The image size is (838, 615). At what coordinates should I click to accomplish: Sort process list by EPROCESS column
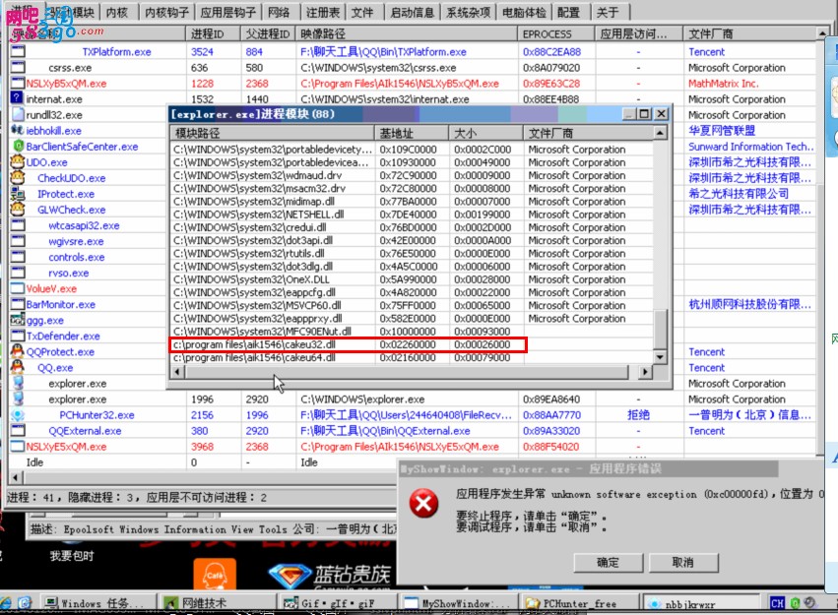pyautogui.click(x=555, y=33)
